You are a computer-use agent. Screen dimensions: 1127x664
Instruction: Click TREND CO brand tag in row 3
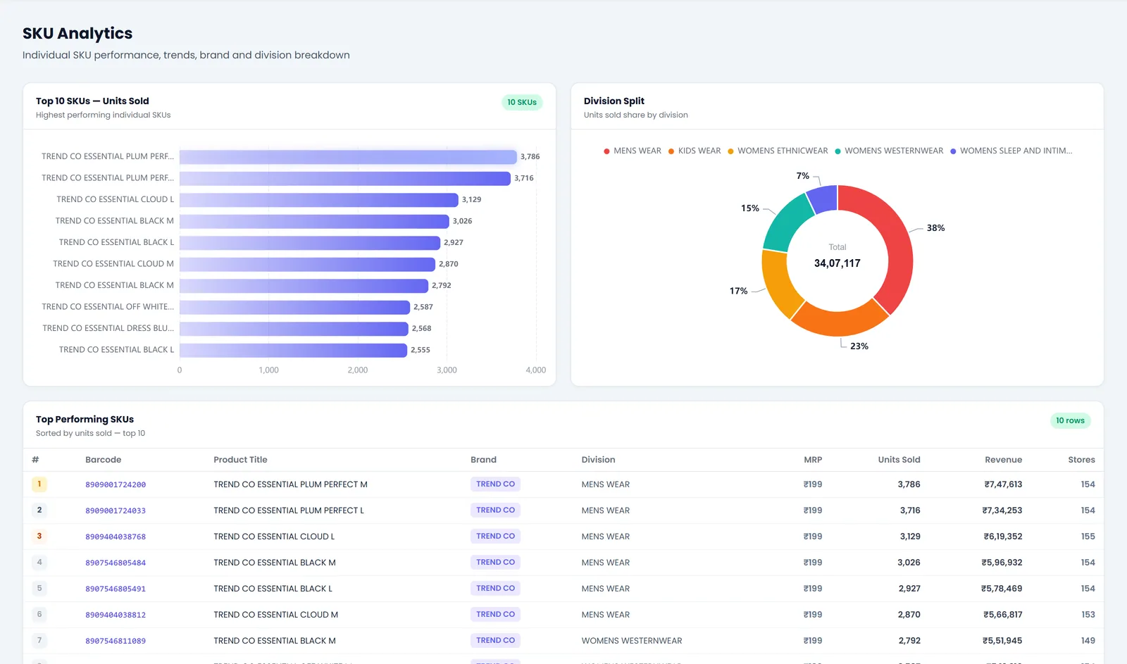[495, 537]
